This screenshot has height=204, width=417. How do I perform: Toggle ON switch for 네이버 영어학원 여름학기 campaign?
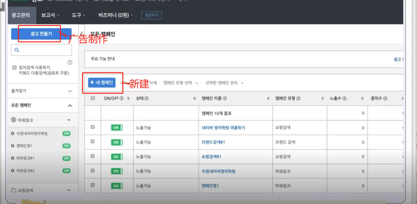117,127
